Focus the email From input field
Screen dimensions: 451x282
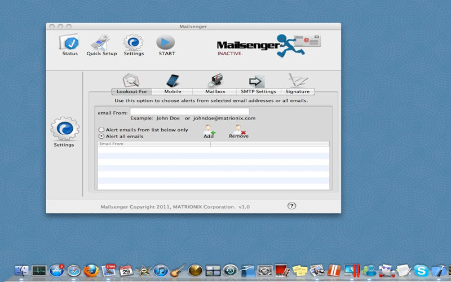(189, 112)
